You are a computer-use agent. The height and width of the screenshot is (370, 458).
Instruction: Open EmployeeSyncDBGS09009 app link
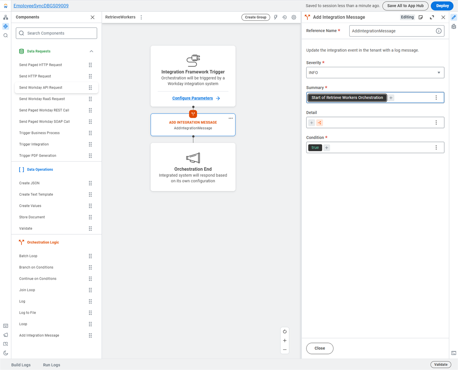(x=41, y=6)
